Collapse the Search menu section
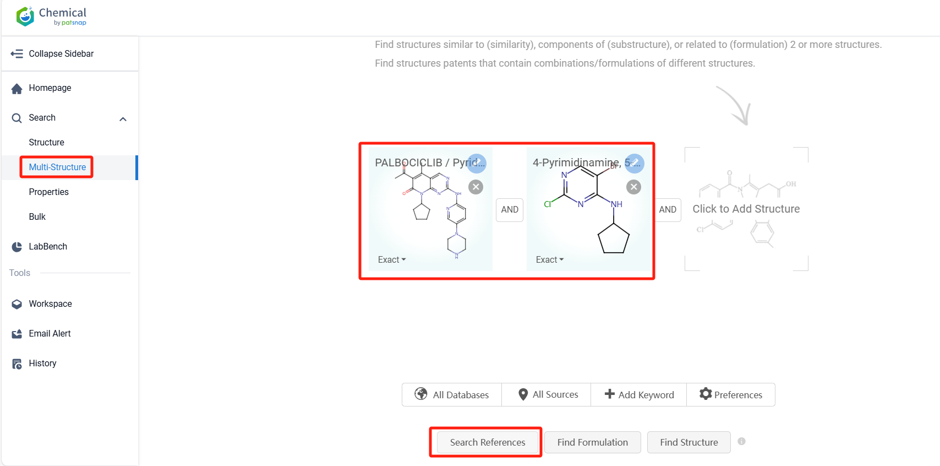Image resolution: width=940 pixels, height=466 pixels. (123, 119)
